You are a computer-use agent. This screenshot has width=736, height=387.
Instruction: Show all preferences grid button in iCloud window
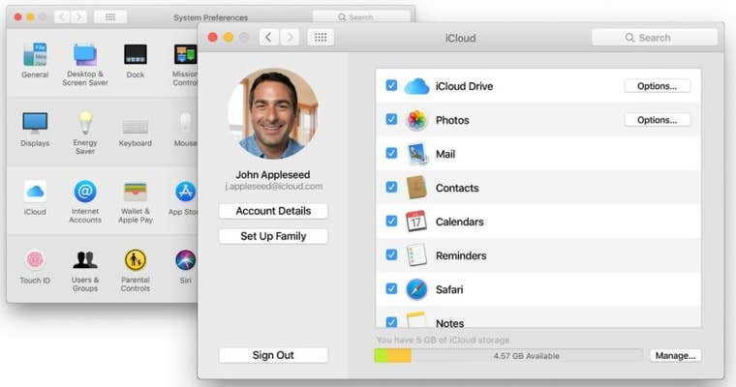321,38
